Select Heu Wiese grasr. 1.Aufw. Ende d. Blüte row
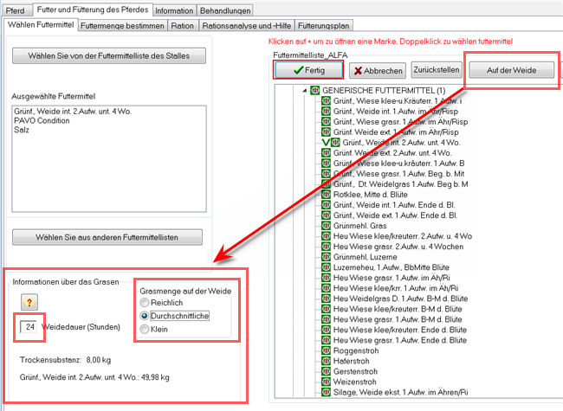This screenshot has height=411, width=563. tap(399, 340)
